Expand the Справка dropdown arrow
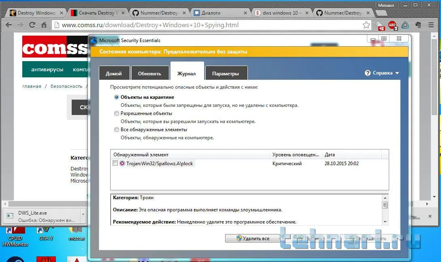This screenshot has width=441, height=262. click(397, 73)
